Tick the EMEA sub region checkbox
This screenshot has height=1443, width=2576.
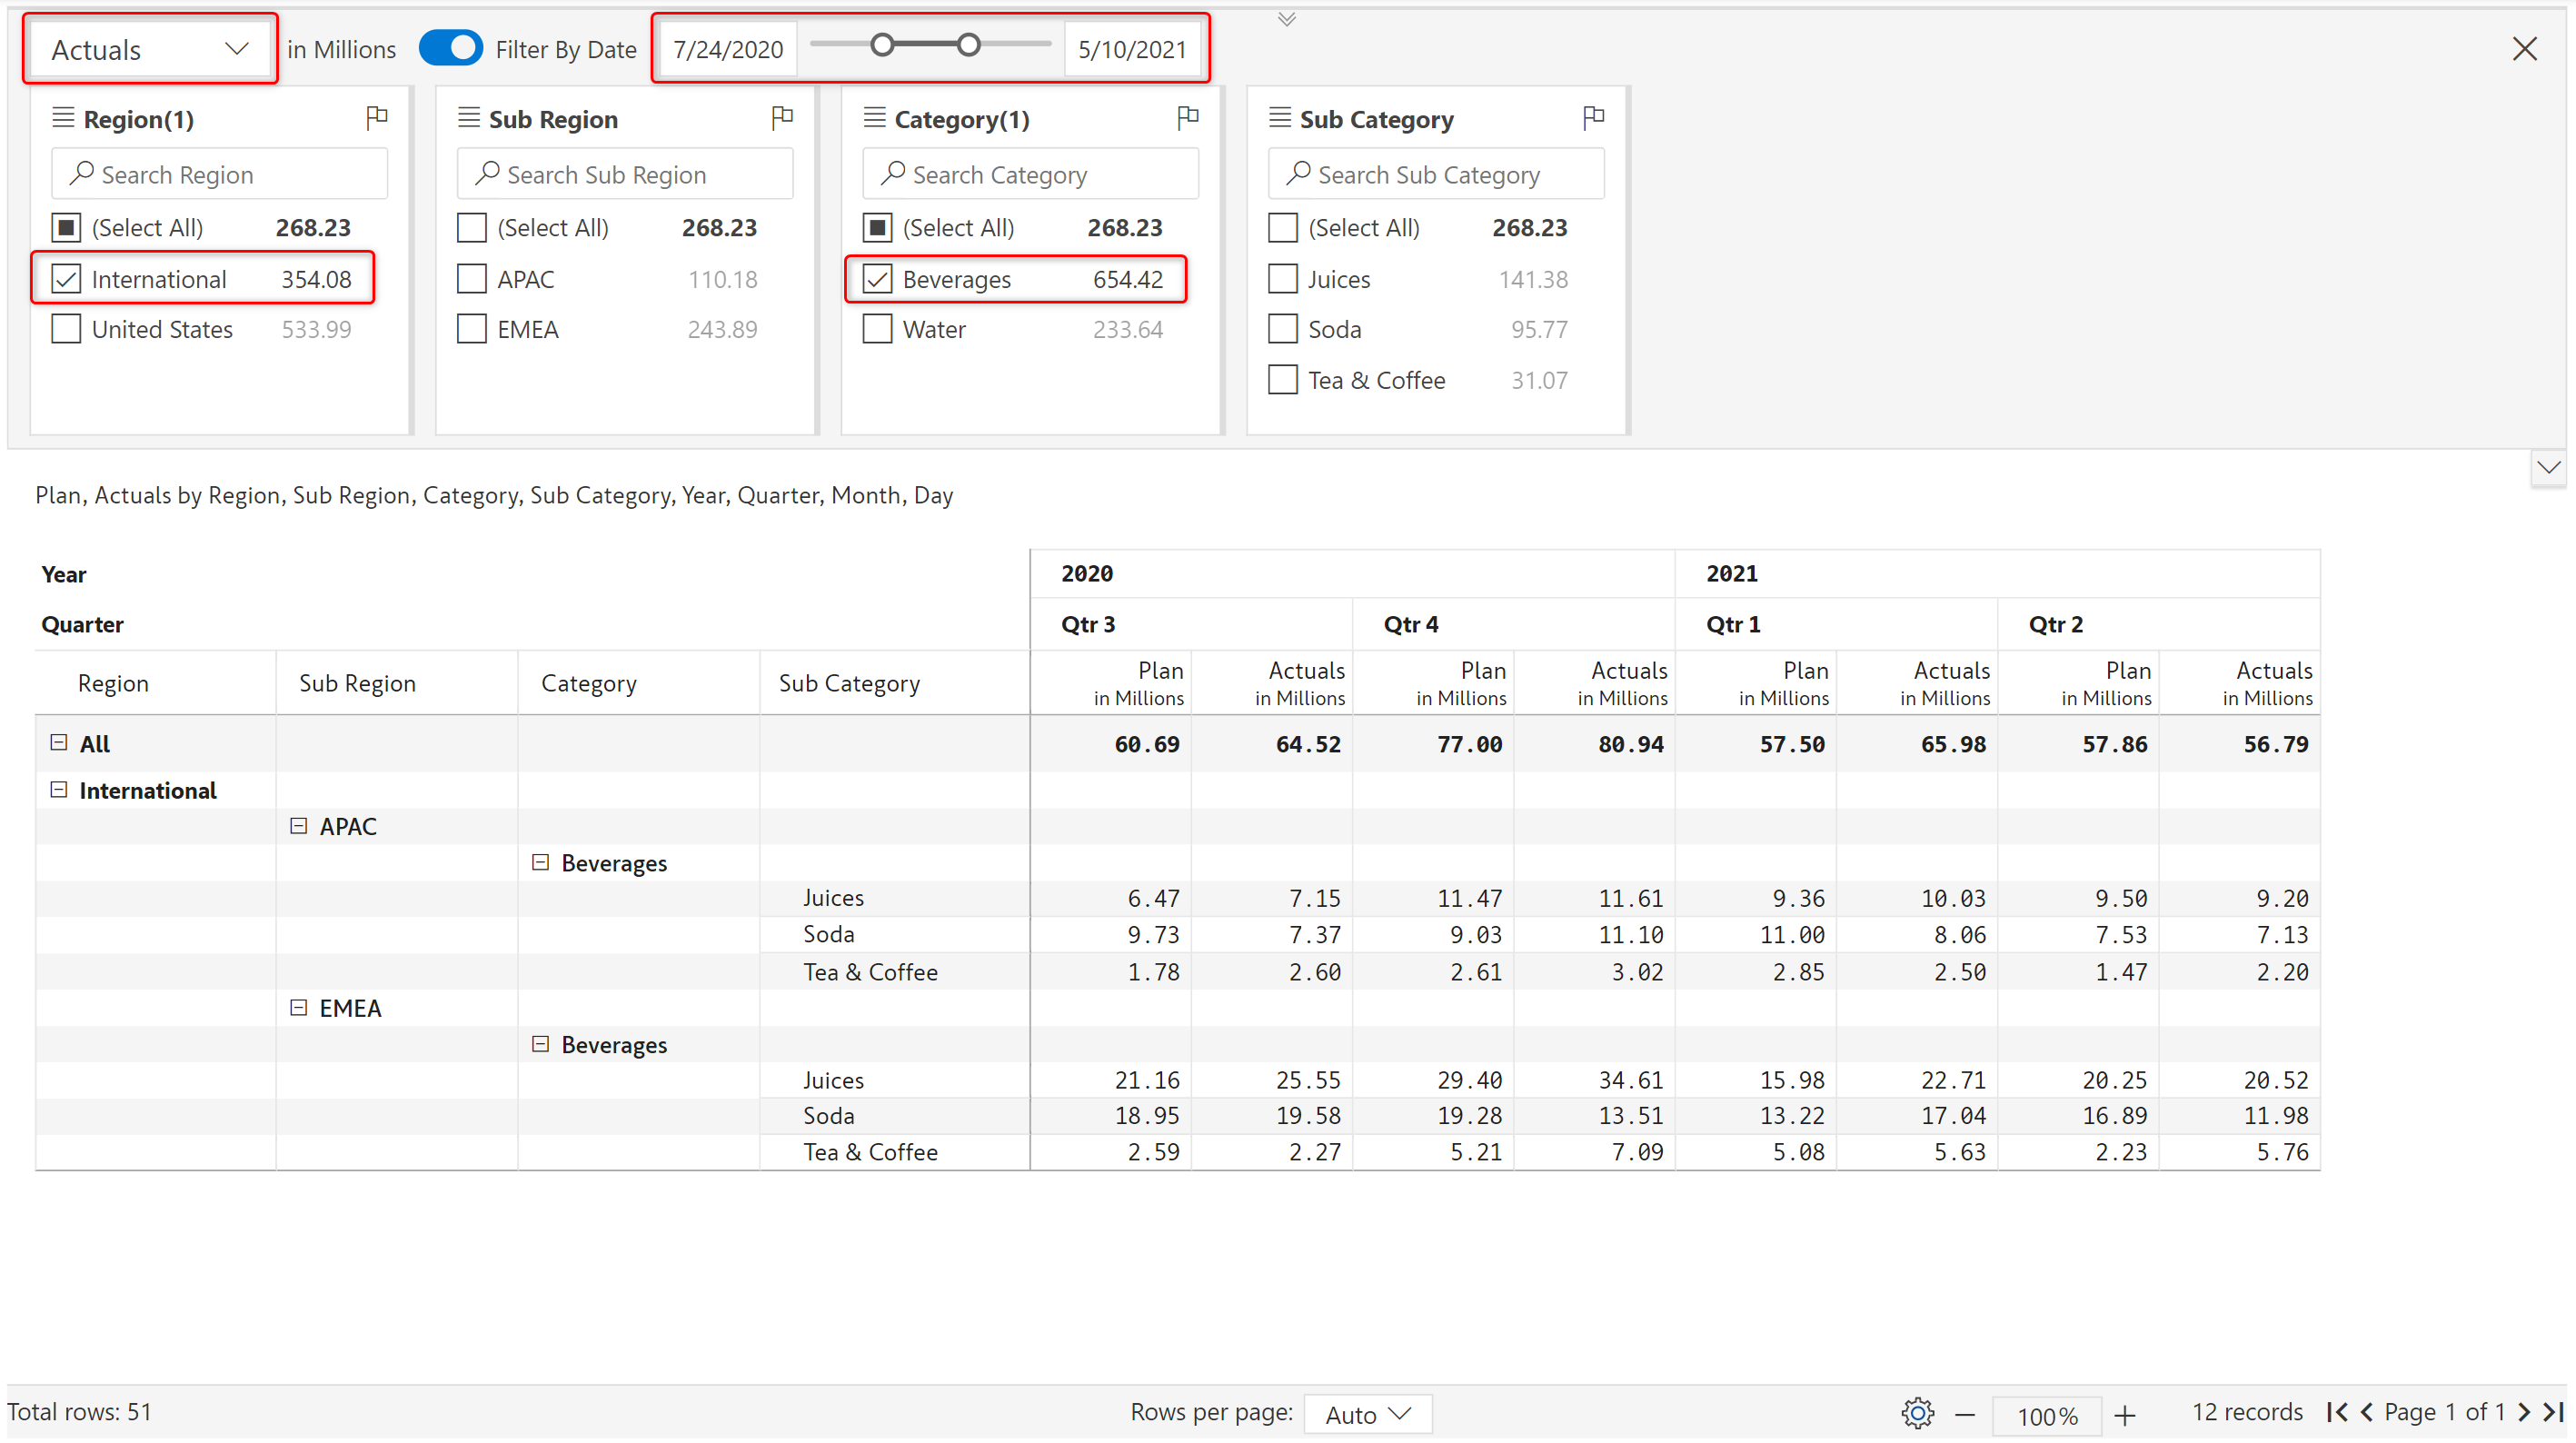(471, 329)
